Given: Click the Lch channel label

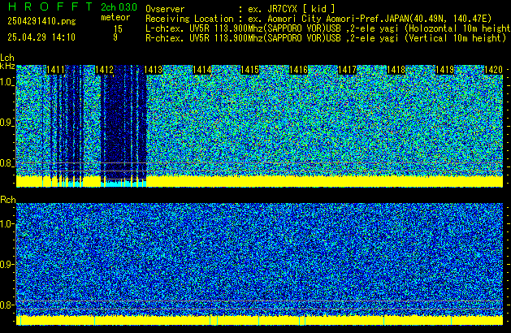Looking at the screenshot, I should pos(7,58).
